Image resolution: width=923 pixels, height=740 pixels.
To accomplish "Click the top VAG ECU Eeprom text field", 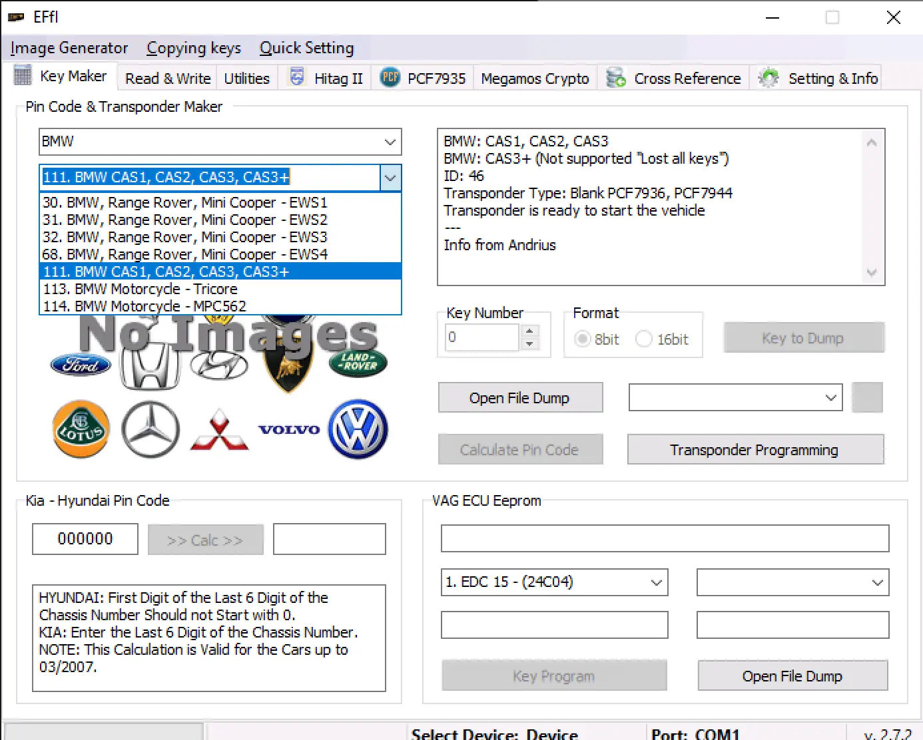I will point(665,538).
